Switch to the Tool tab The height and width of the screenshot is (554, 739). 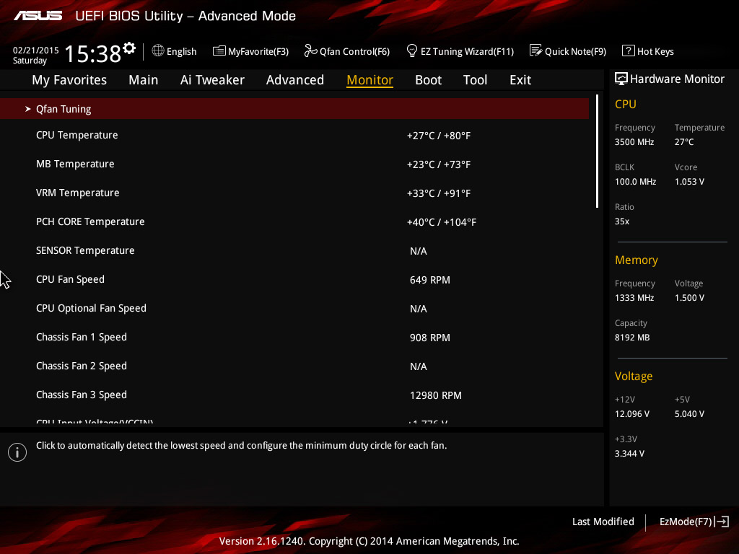(x=475, y=80)
